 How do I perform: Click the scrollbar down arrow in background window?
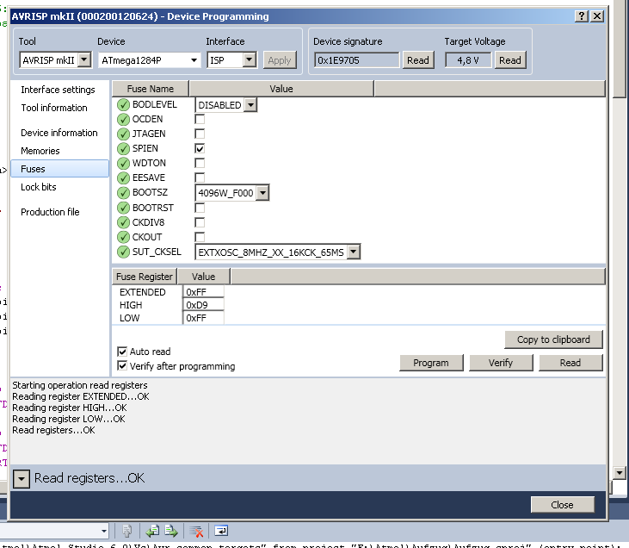pos(620,472)
